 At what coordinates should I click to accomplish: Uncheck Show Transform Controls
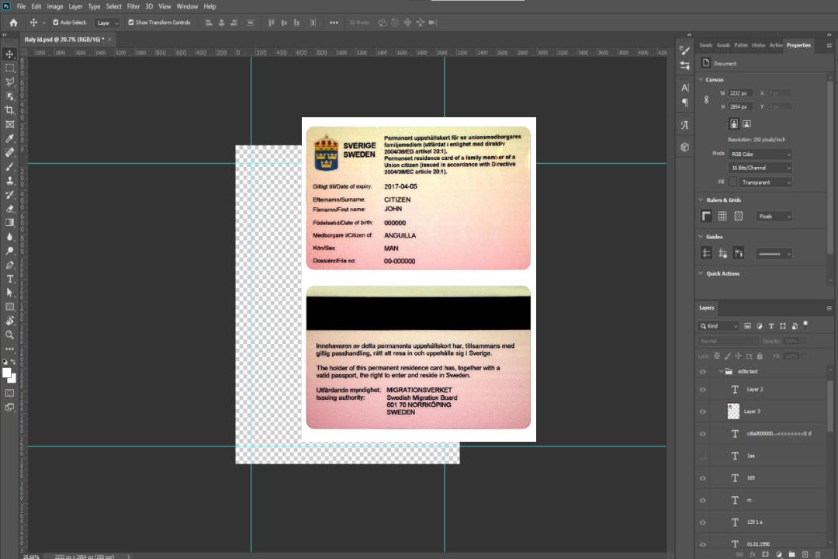131,23
